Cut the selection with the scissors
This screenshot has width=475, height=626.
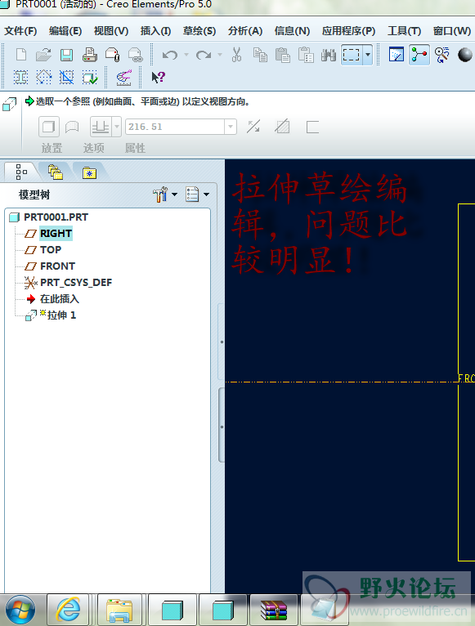click(x=236, y=54)
